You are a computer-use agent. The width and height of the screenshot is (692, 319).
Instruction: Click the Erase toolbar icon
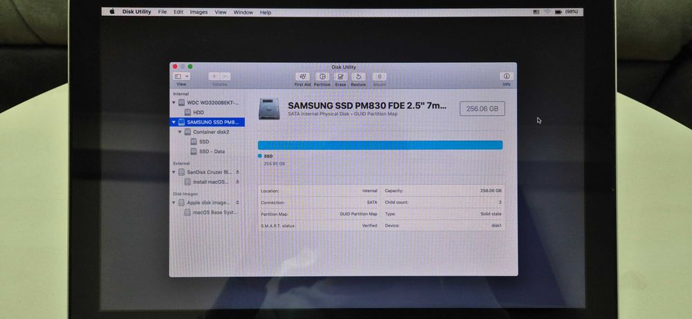tap(340, 77)
